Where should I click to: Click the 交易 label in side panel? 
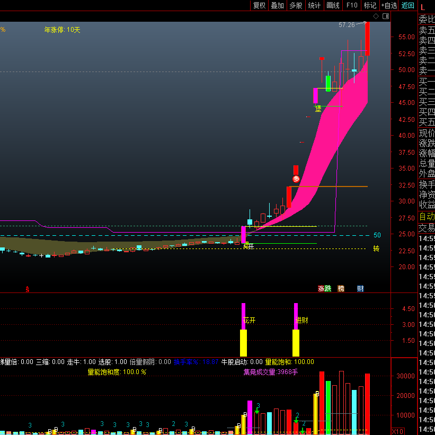coord(427,228)
